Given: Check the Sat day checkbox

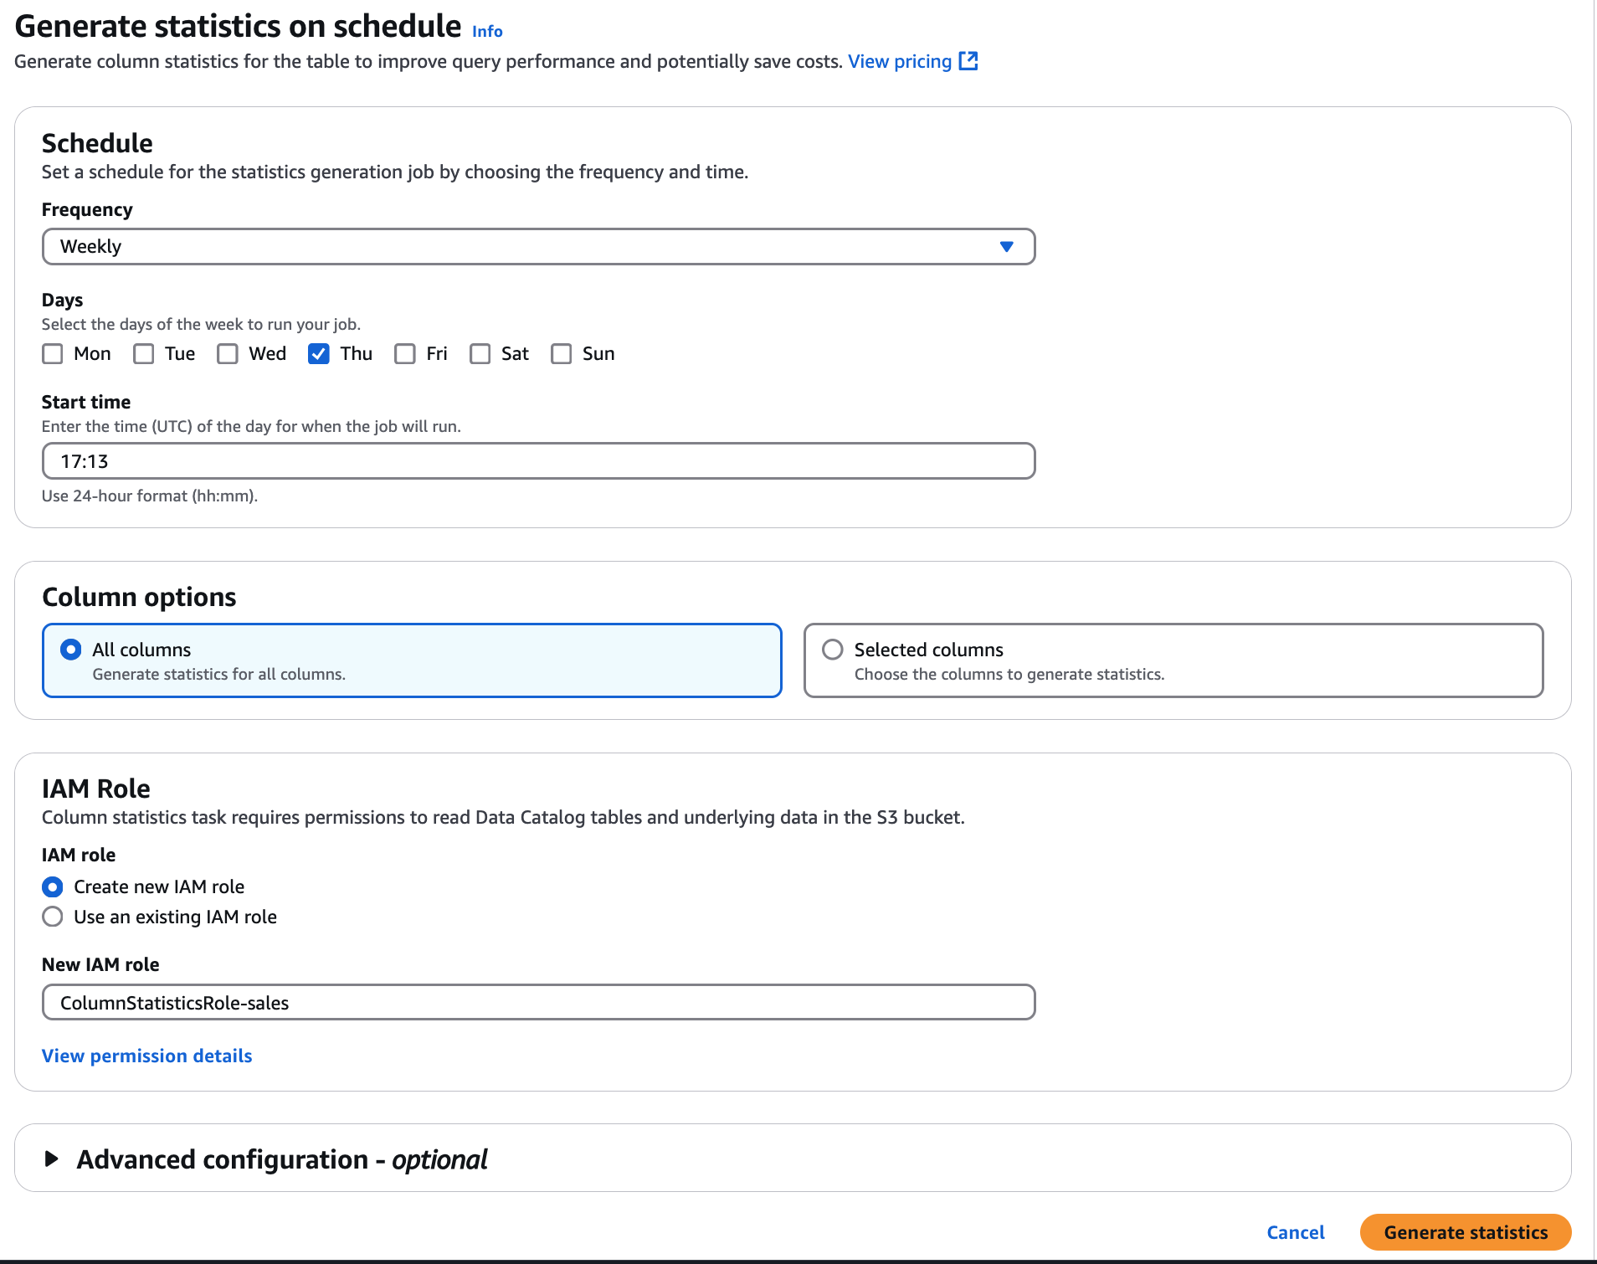Looking at the screenshot, I should (480, 353).
